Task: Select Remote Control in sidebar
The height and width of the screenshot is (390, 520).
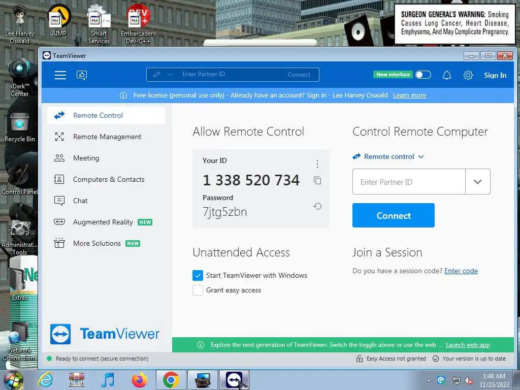Action: pyautogui.click(x=106, y=115)
